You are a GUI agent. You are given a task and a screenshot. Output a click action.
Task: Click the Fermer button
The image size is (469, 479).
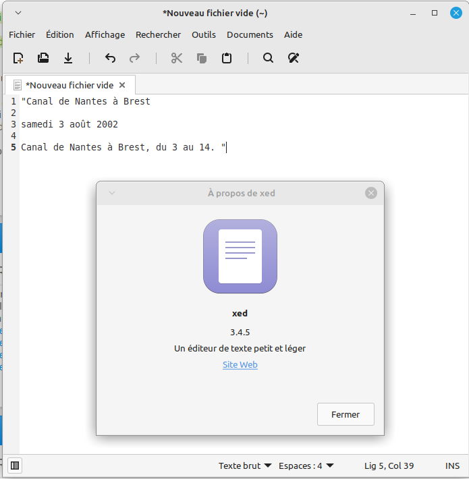pyautogui.click(x=346, y=414)
